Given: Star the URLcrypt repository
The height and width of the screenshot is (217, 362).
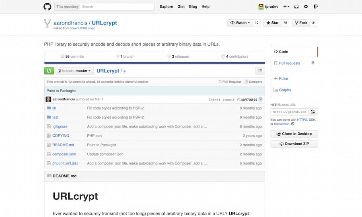Looking at the screenshot, I should coord(272,23).
